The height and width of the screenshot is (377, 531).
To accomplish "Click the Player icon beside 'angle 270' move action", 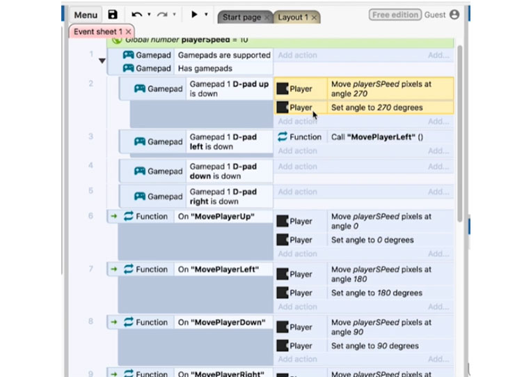I will coord(283,89).
